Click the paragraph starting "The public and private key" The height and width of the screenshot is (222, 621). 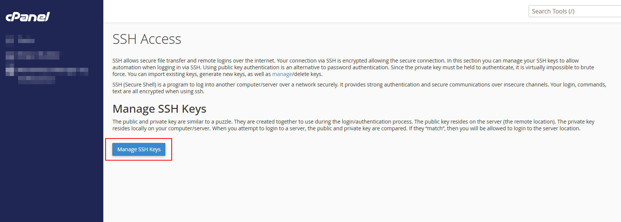(x=354, y=125)
